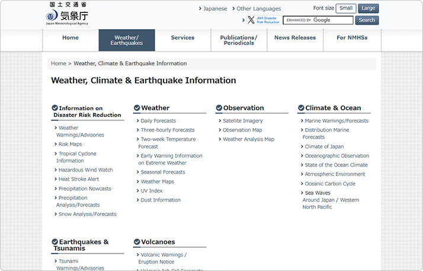Click the checkmark icon beside Weather heading
423x271 pixels.
pos(137,108)
